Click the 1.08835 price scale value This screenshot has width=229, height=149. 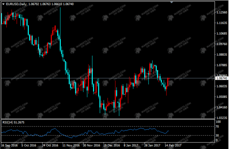(222, 55)
